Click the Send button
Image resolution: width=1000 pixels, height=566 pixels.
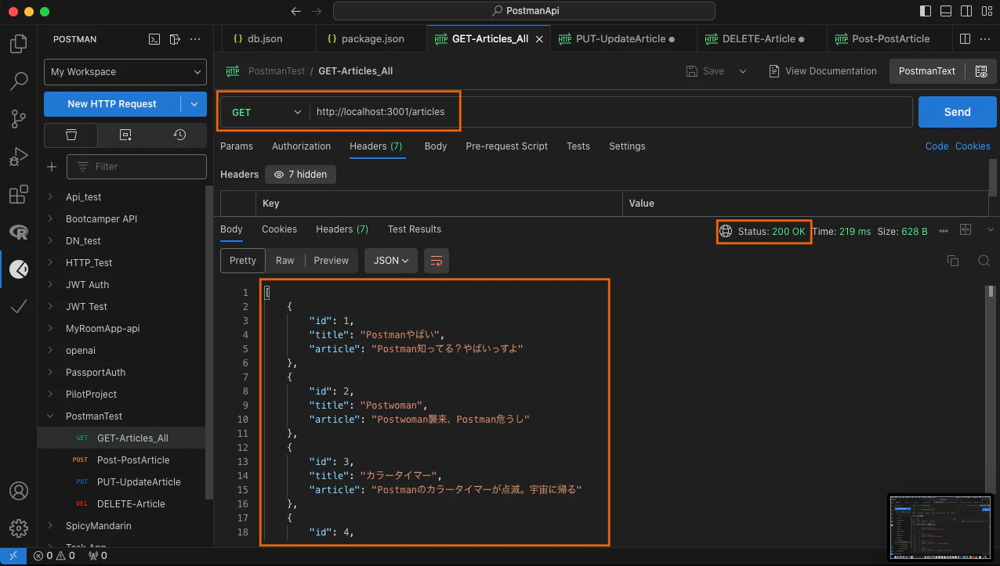point(958,112)
